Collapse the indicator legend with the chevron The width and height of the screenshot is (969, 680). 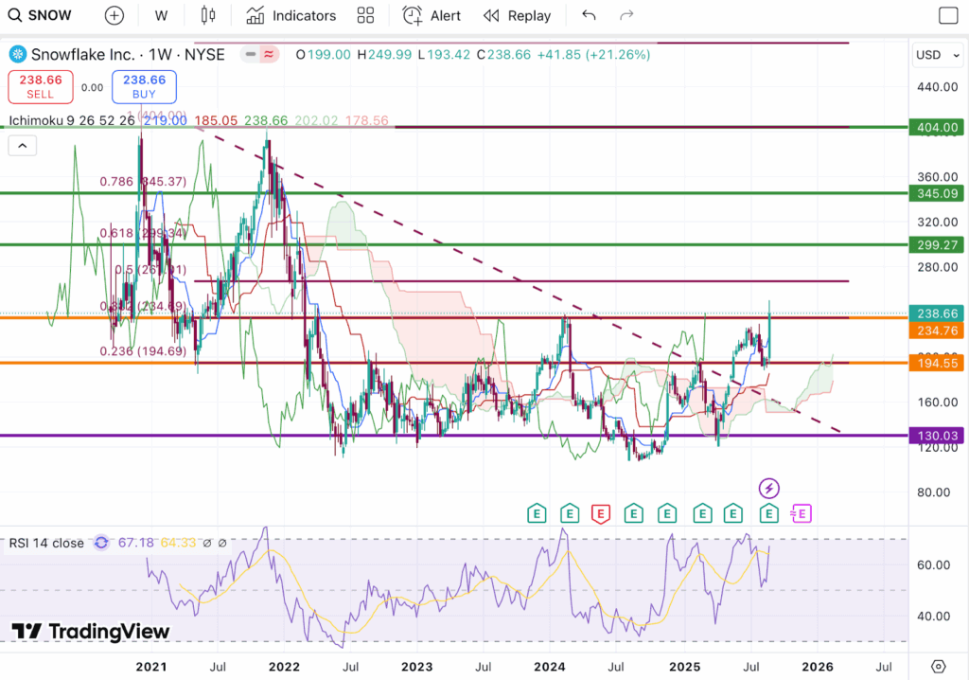point(23,145)
